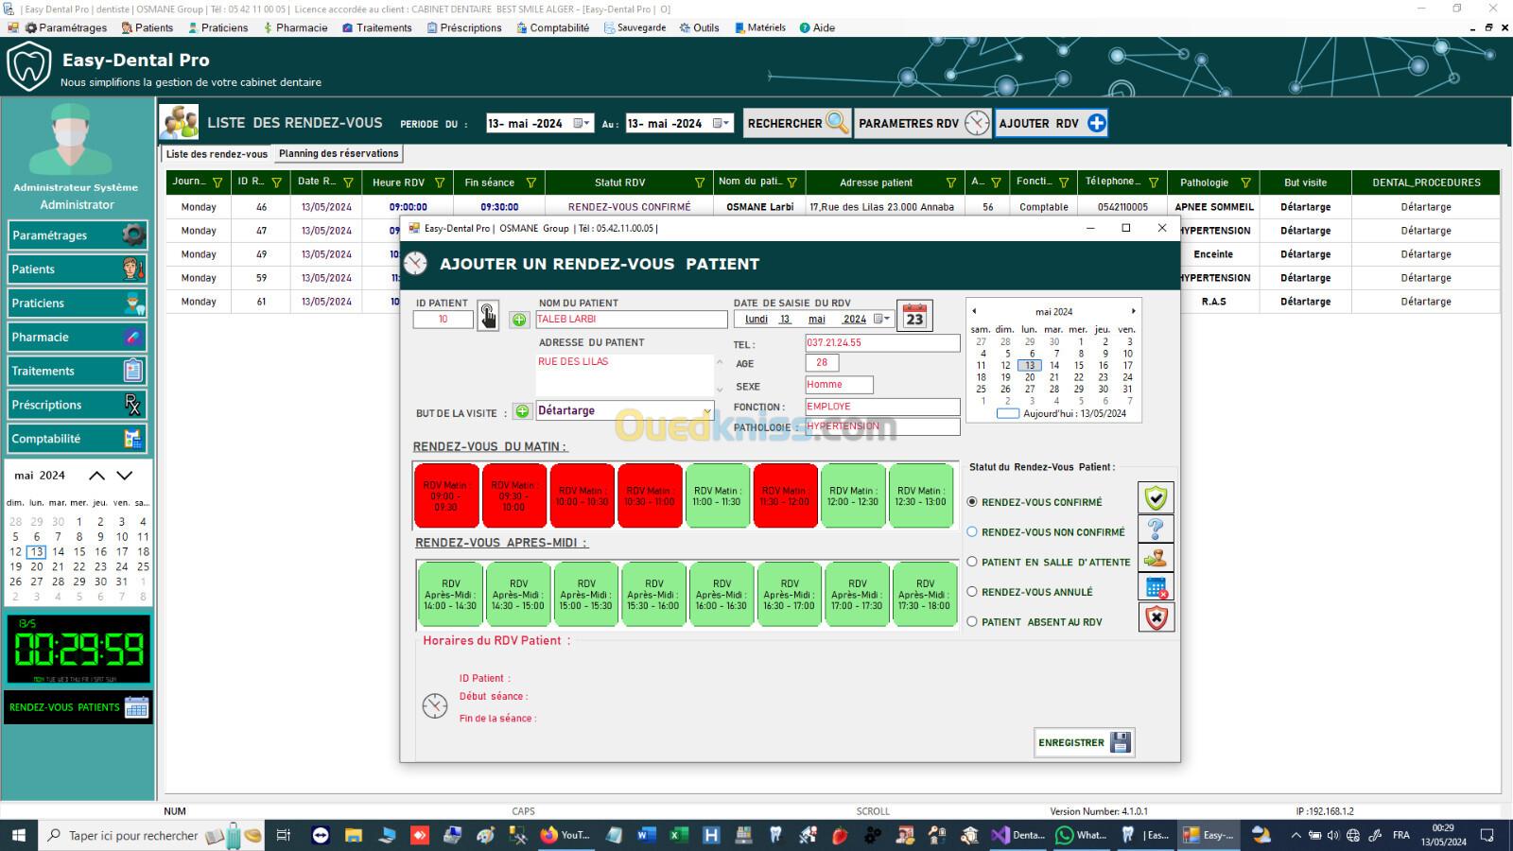The height and width of the screenshot is (851, 1513).
Task: Click red shield absent patient icon
Action: tap(1156, 618)
